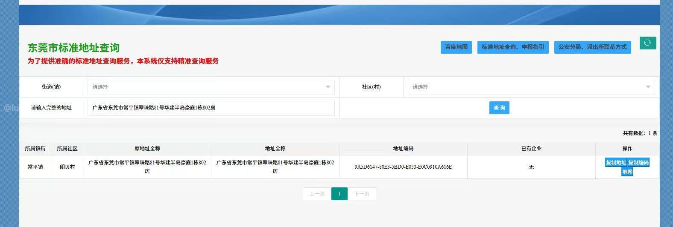Image resolution: width=673 pixels, height=227 pixels.
Task: Open 标准地址查询、申报指引 guide
Action: pyautogui.click(x=513, y=47)
